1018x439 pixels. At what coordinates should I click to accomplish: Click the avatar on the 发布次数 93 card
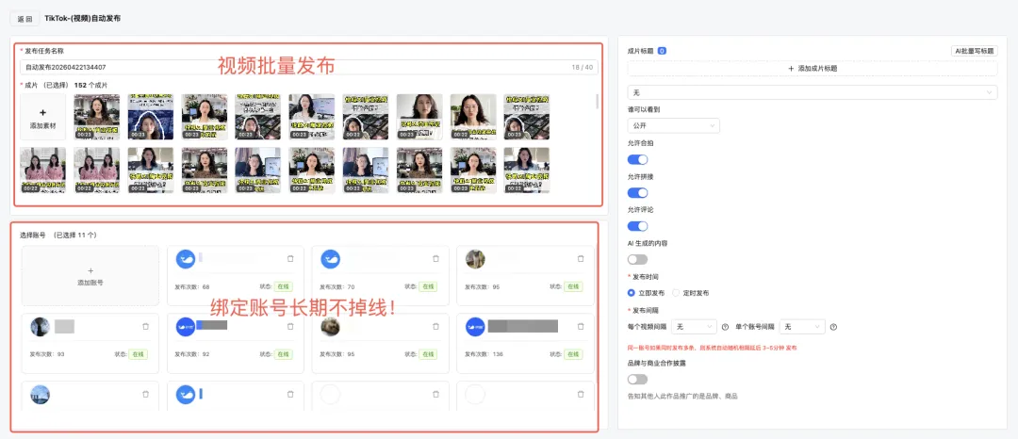[x=41, y=326]
